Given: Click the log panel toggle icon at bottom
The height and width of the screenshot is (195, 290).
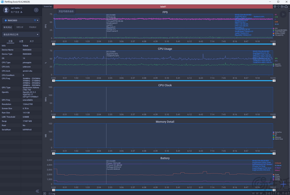Looking at the screenshot, I should point(44,193).
